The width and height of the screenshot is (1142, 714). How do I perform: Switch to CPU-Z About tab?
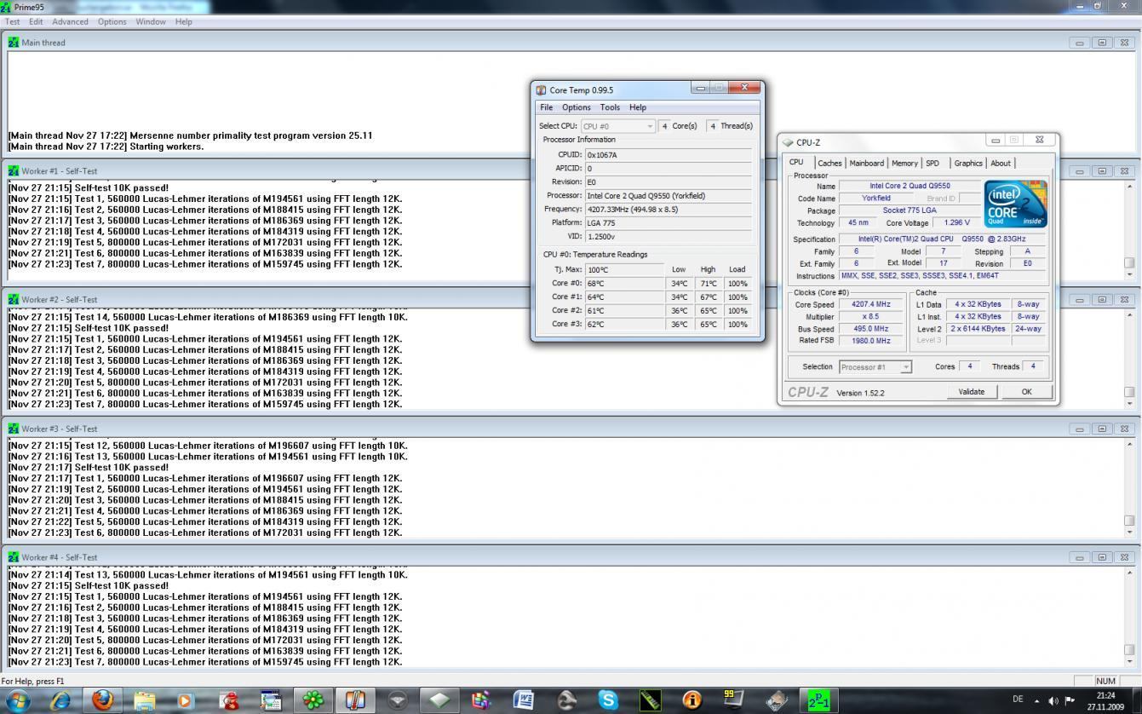pyautogui.click(x=1001, y=164)
